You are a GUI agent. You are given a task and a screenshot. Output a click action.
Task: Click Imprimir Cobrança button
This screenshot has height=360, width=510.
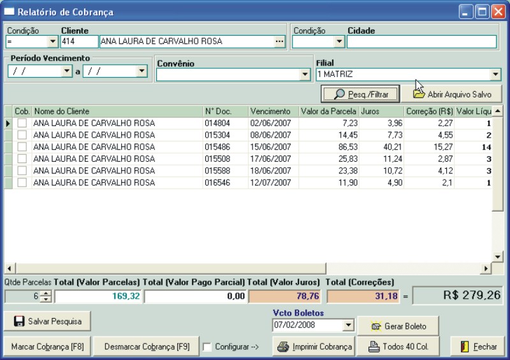click(x=314, y=347)
